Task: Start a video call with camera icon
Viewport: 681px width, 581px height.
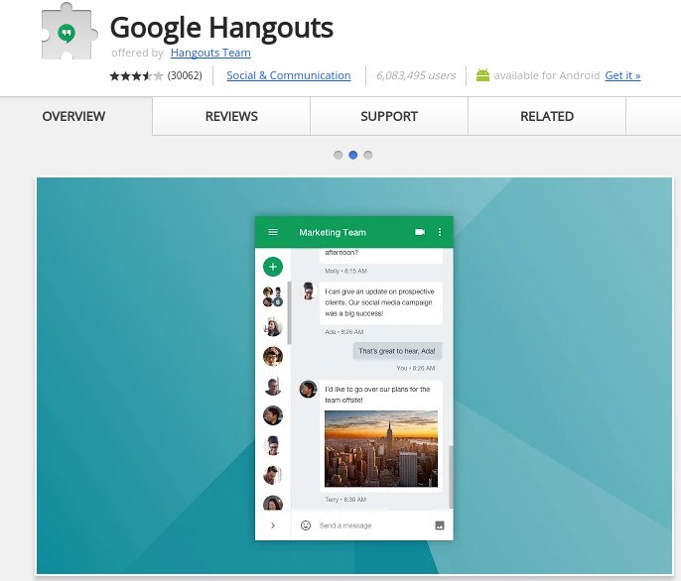Action: (420, 232)
